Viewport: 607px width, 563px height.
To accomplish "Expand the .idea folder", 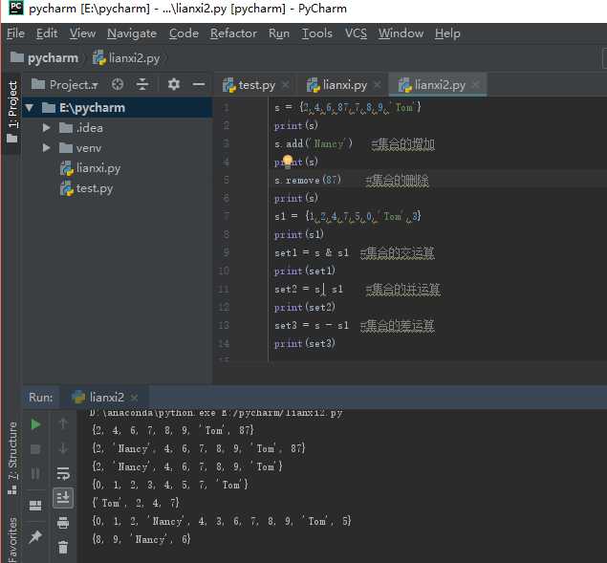I will click(46, 128).
